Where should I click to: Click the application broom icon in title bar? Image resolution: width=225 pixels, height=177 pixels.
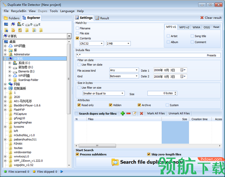pos(4,5)
